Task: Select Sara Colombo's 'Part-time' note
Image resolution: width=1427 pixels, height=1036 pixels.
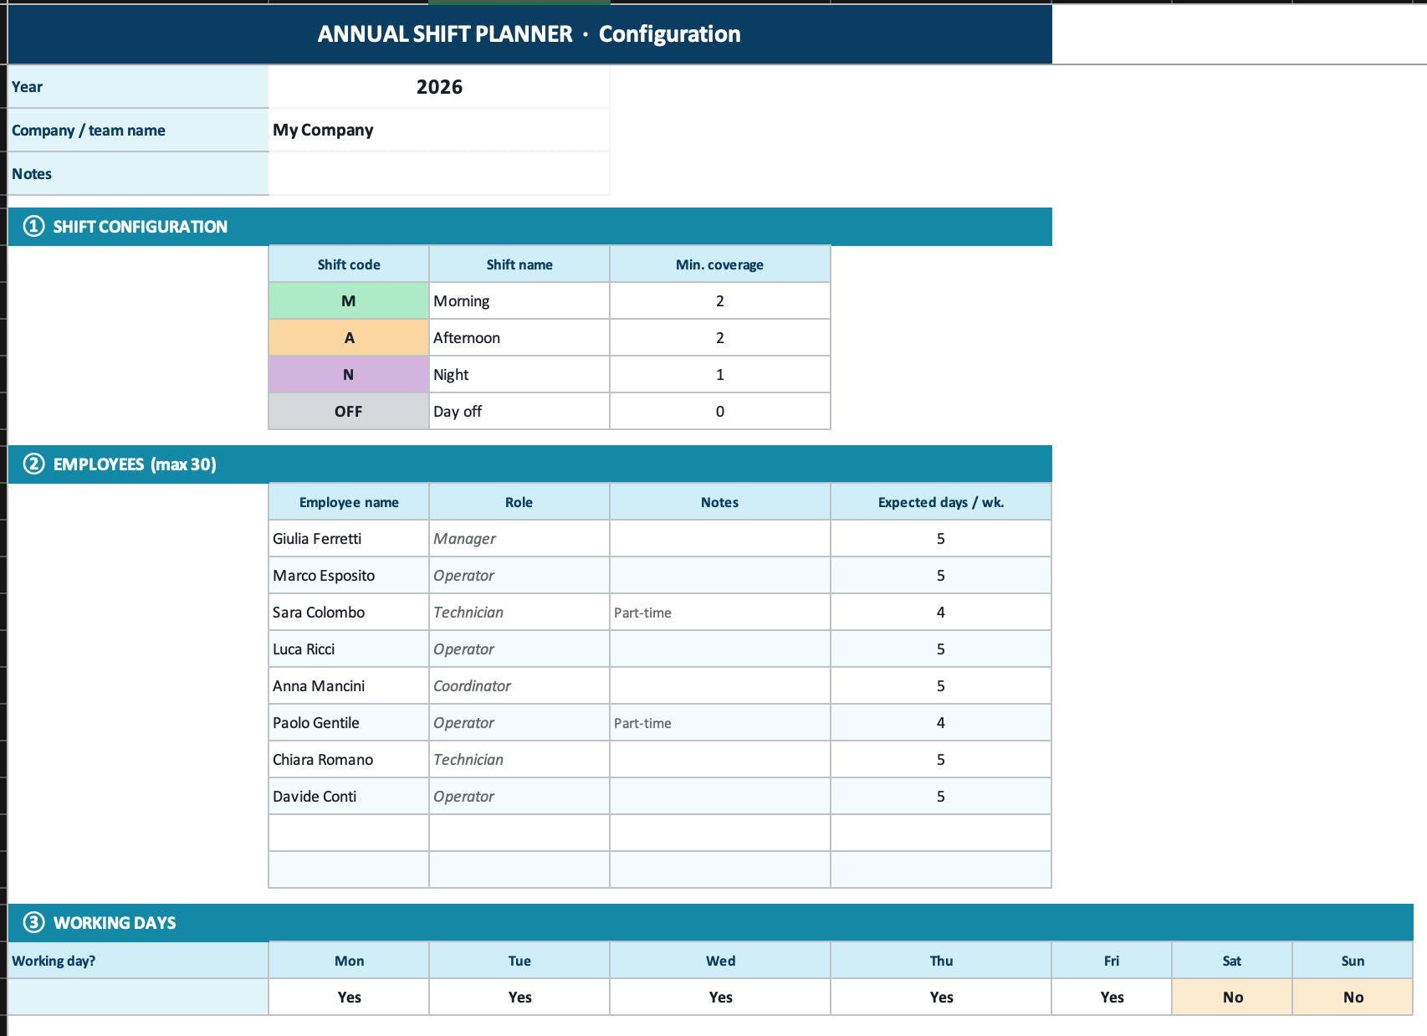Action: coord(720,613)
